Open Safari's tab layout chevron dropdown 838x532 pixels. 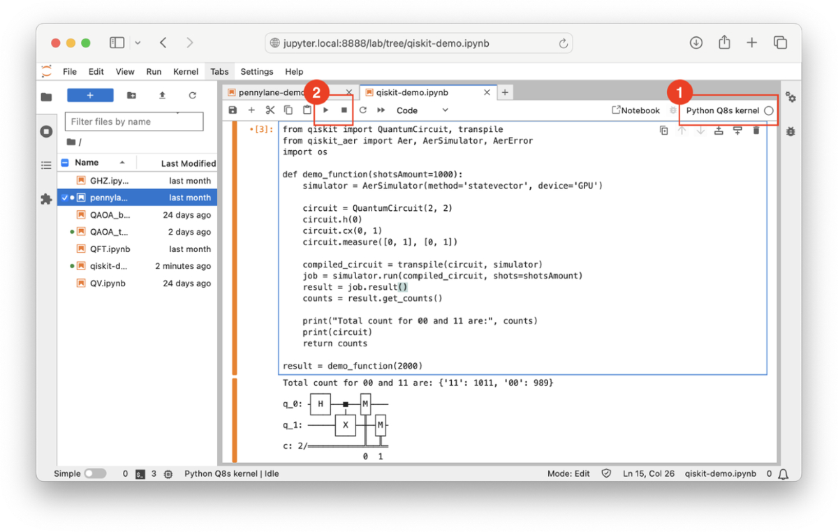tap(137, 42)
